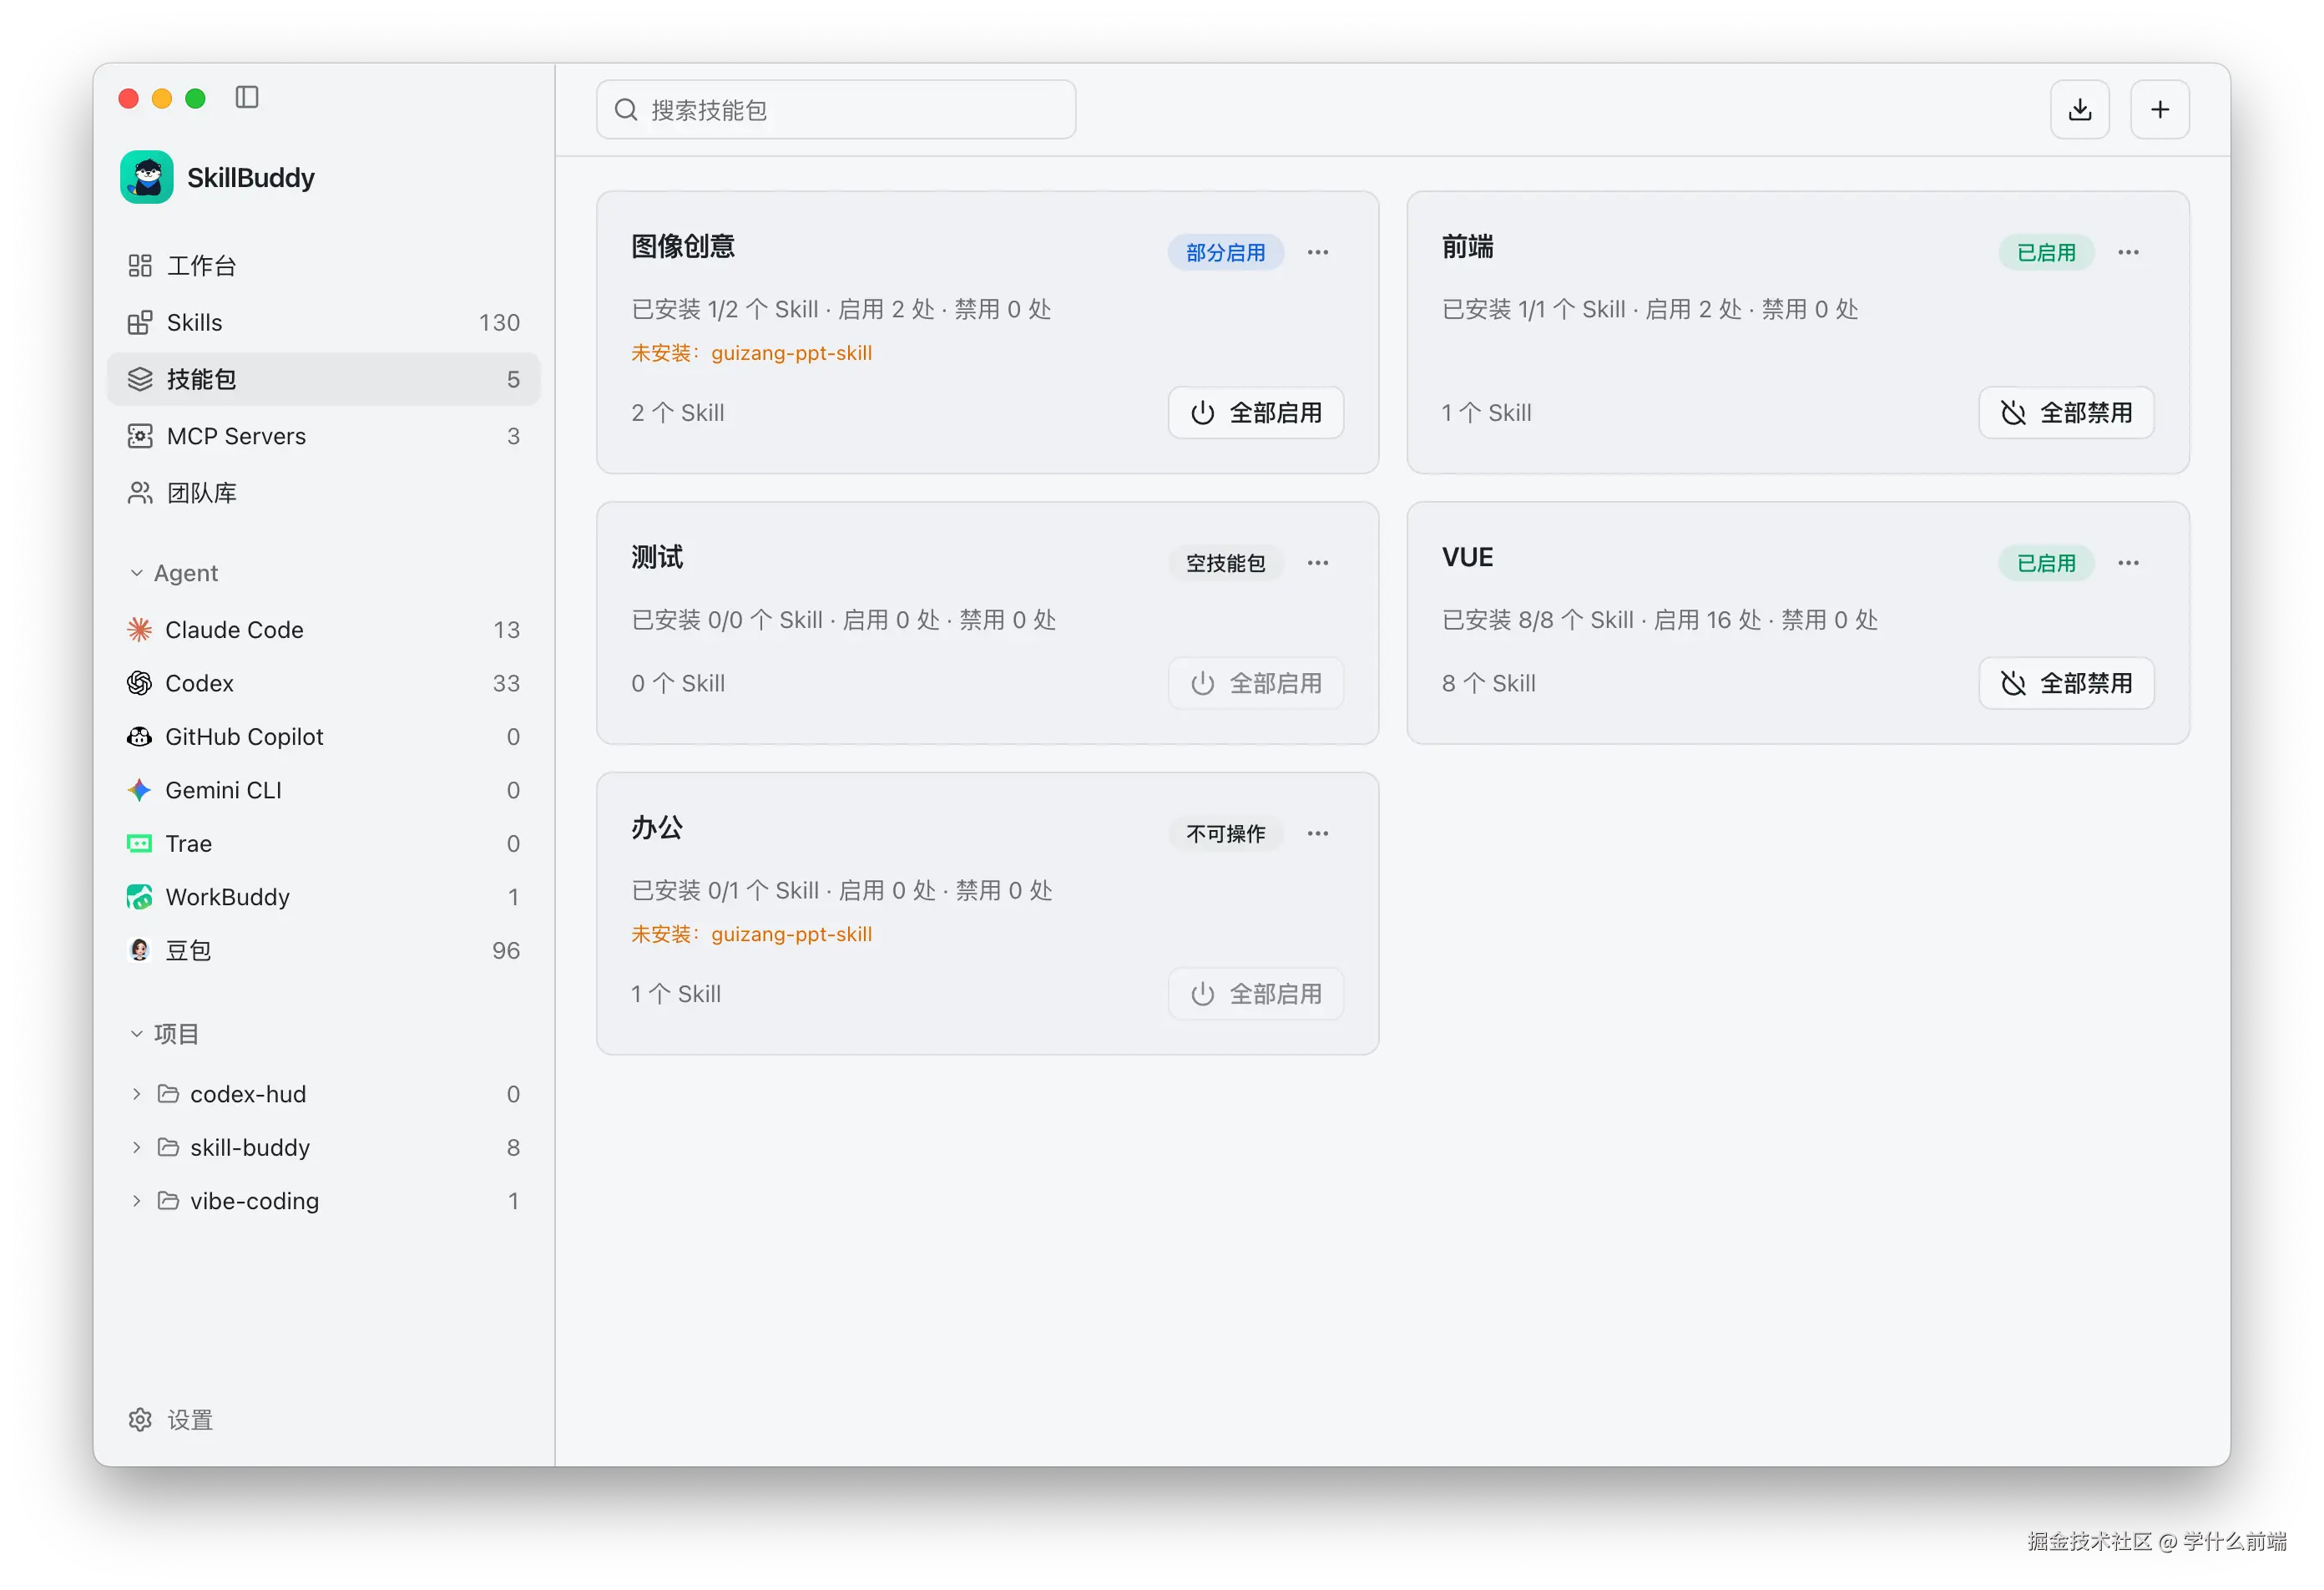Click the 130 count beside Skills

tap(499, 322)
